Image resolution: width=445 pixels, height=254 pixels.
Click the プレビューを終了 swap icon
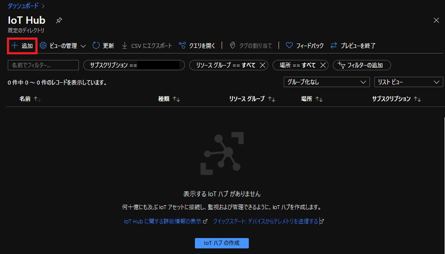[x=334, y=45]
